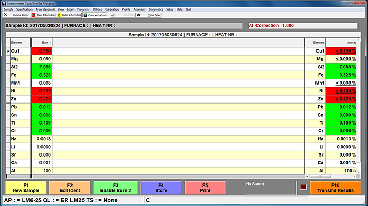Open the View menu

click(61, 9)
